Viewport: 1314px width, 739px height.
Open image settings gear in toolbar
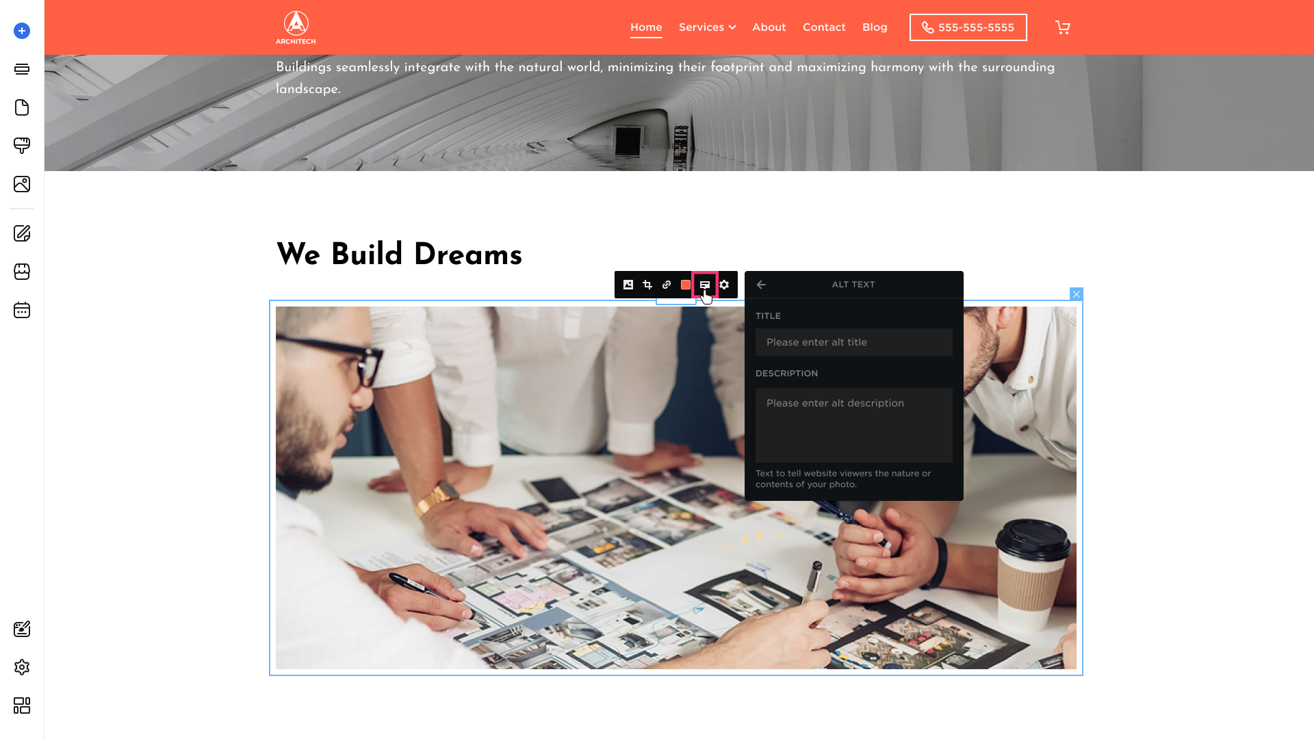(724, 285)
